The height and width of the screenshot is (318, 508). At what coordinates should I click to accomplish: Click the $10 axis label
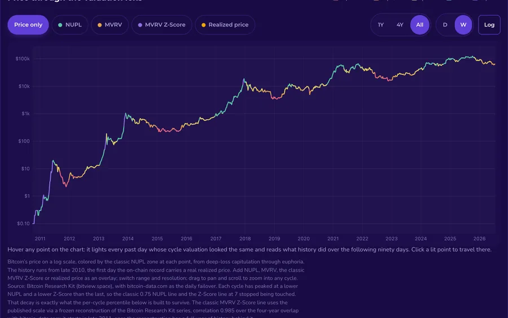[x=25, y=168]
